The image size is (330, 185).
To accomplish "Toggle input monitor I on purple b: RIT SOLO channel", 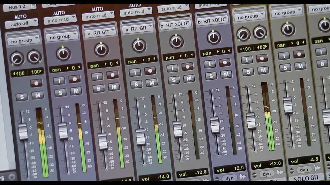I will click(x=210, y=64).
